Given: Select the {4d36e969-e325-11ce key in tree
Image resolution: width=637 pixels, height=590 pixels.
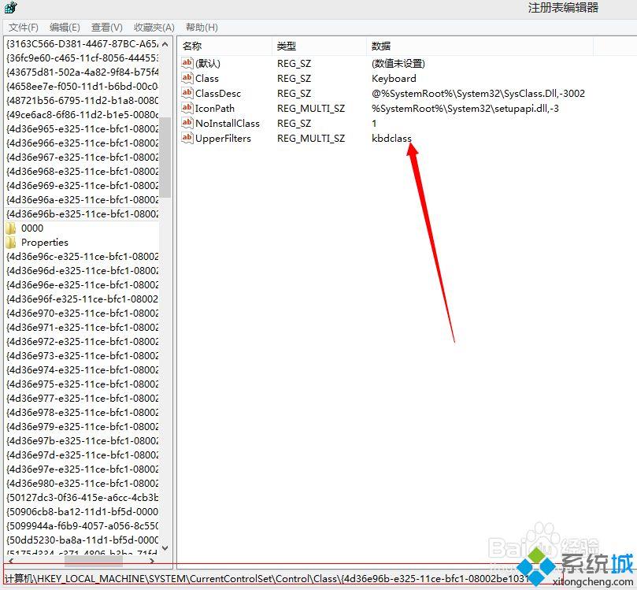Looking at the screenshot, I should (x=82, y=186).
